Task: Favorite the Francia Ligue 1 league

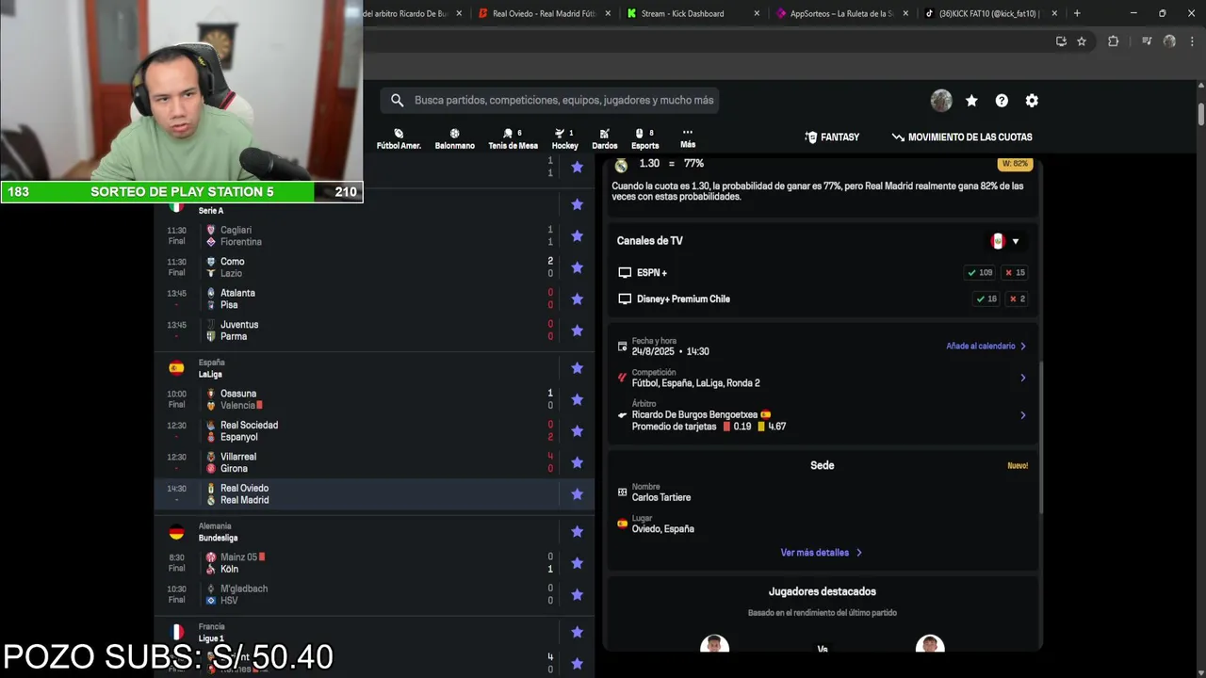Action: tap(577, 633)
